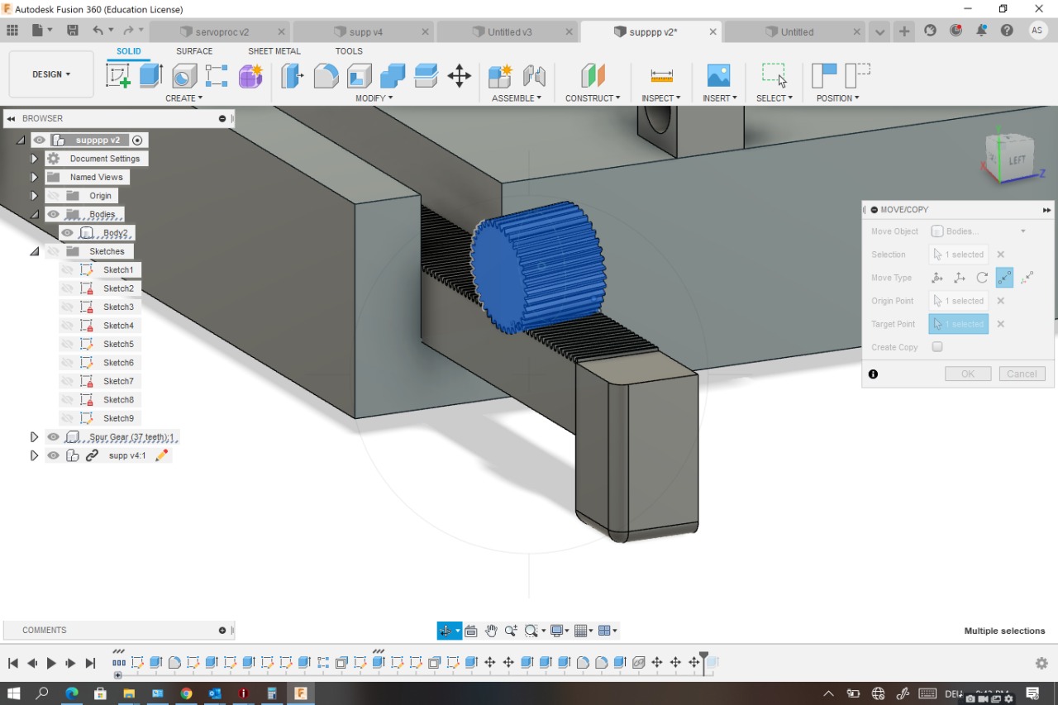Switch to the SURFACE tab
The image size is (1058, 705).
[x=194, y=51]
